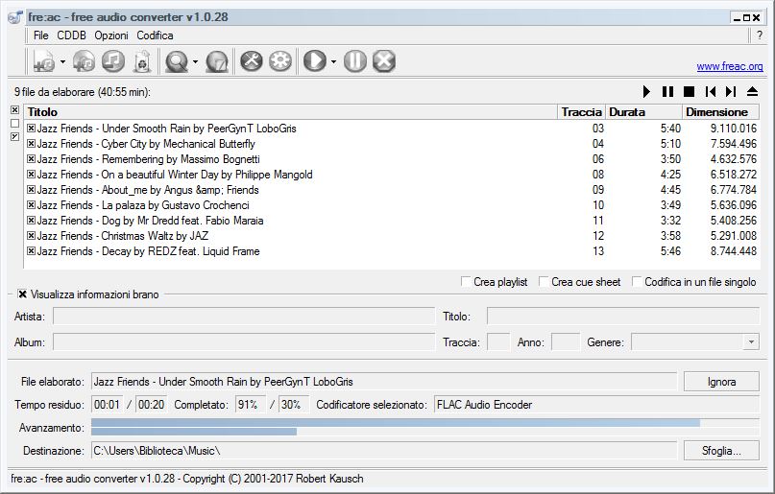Enable the Crea playlist checkbox
Screen dimensions: 775x494
[x=465, y=282]
